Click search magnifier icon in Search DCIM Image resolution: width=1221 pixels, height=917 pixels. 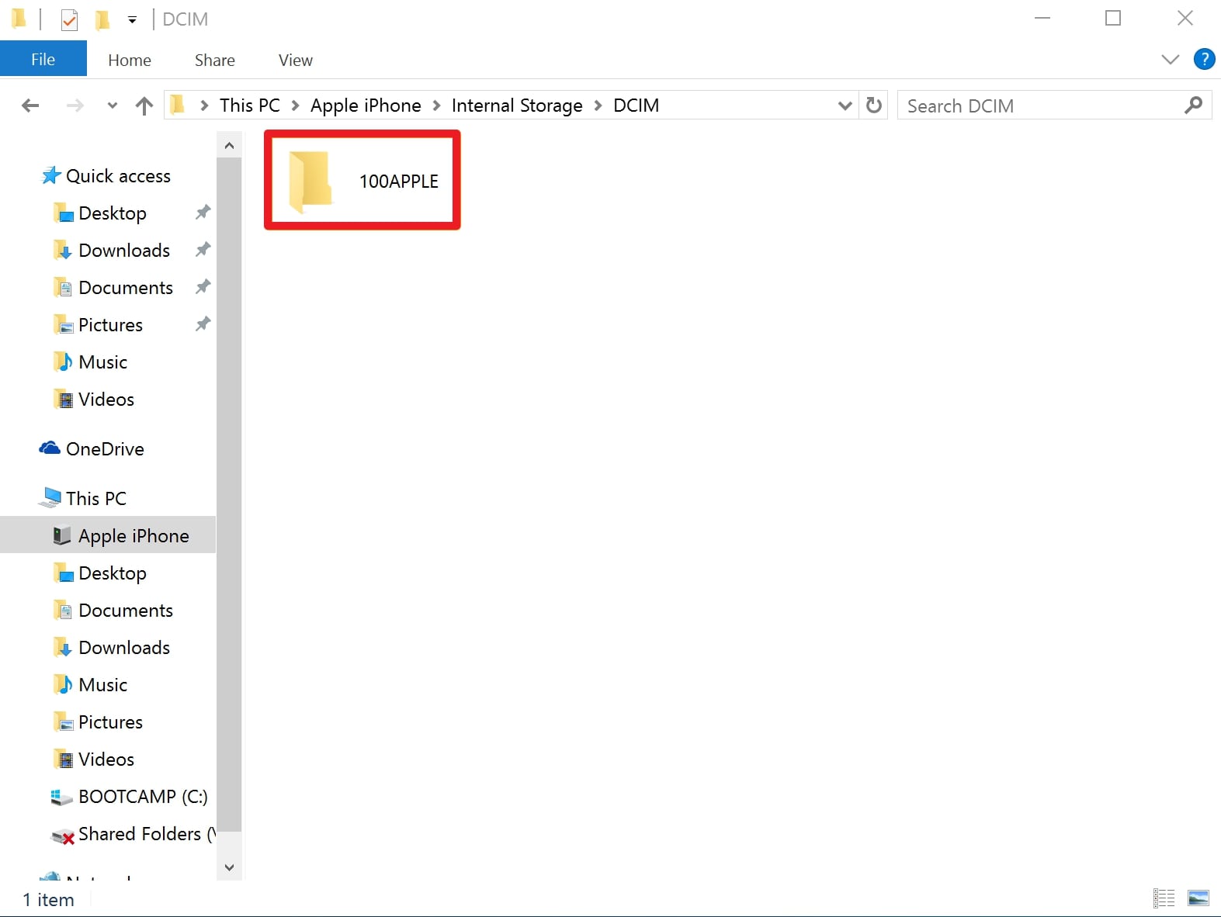(1193, 105)
